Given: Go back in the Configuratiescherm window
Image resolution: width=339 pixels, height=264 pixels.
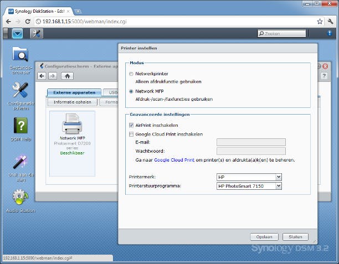Looking at the screenshot, I should [x=42, y=76].
